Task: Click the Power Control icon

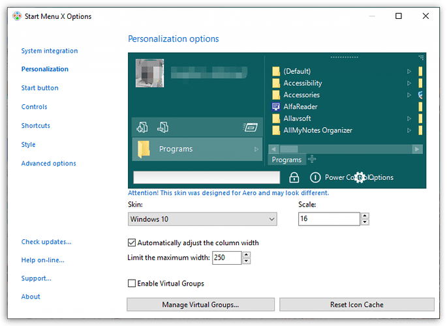Action: click(x=315, y=177)
